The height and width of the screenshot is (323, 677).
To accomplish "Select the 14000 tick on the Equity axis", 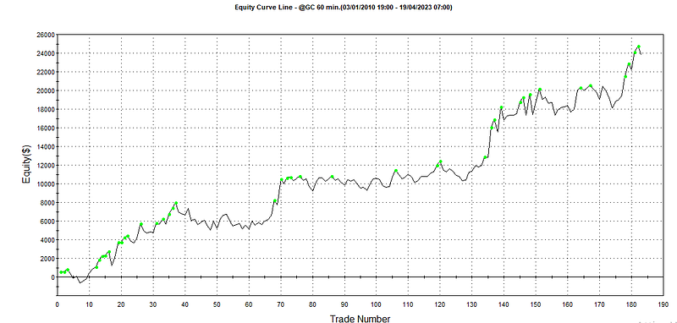I will click(x=46, y=146).
